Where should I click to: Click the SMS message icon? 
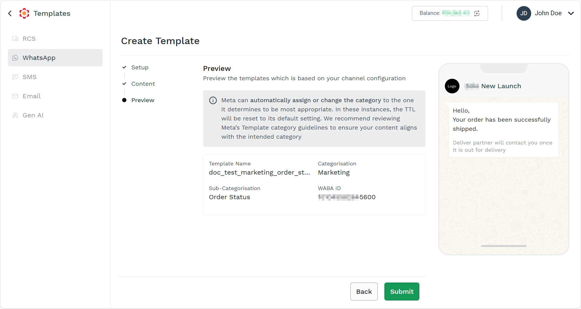[x=15, y=77]
